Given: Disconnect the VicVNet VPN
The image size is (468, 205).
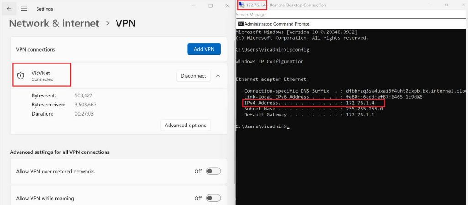Looking at the screenshot, I should click(x=193, y=76).
